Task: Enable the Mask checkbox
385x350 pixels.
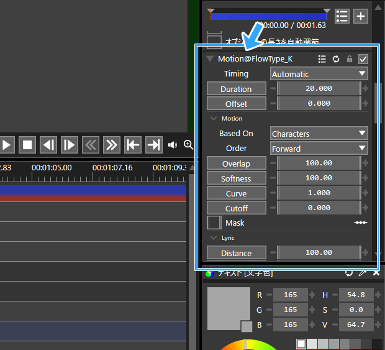Action: 214,223
